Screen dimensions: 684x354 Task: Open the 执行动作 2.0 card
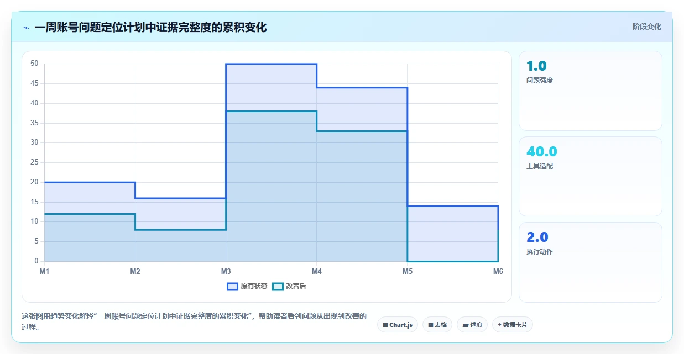click(x=590, y=262)
